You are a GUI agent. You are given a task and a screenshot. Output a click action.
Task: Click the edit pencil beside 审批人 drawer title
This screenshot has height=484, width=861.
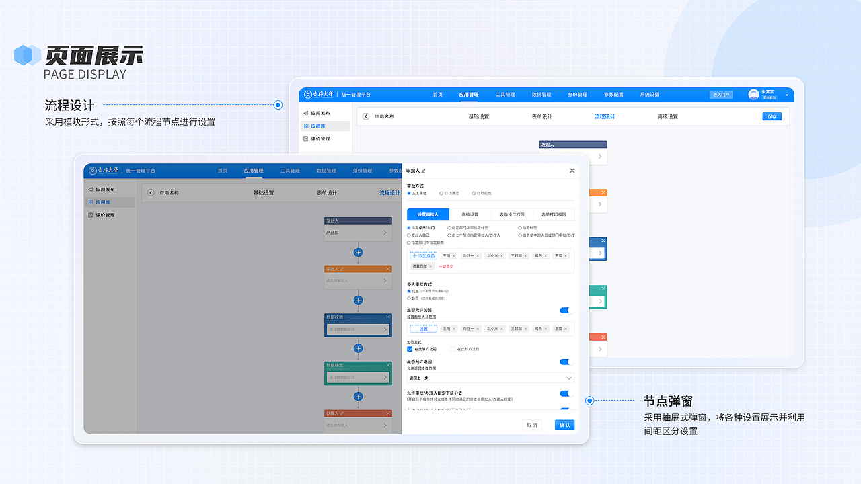[423, 171]
